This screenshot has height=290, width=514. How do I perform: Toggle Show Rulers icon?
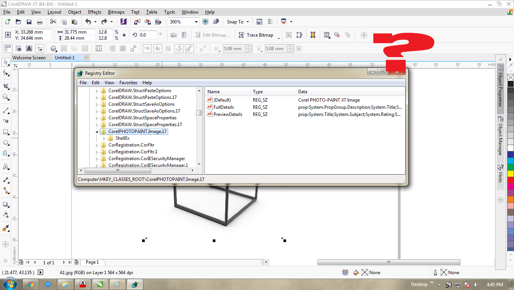coord(8,48)
